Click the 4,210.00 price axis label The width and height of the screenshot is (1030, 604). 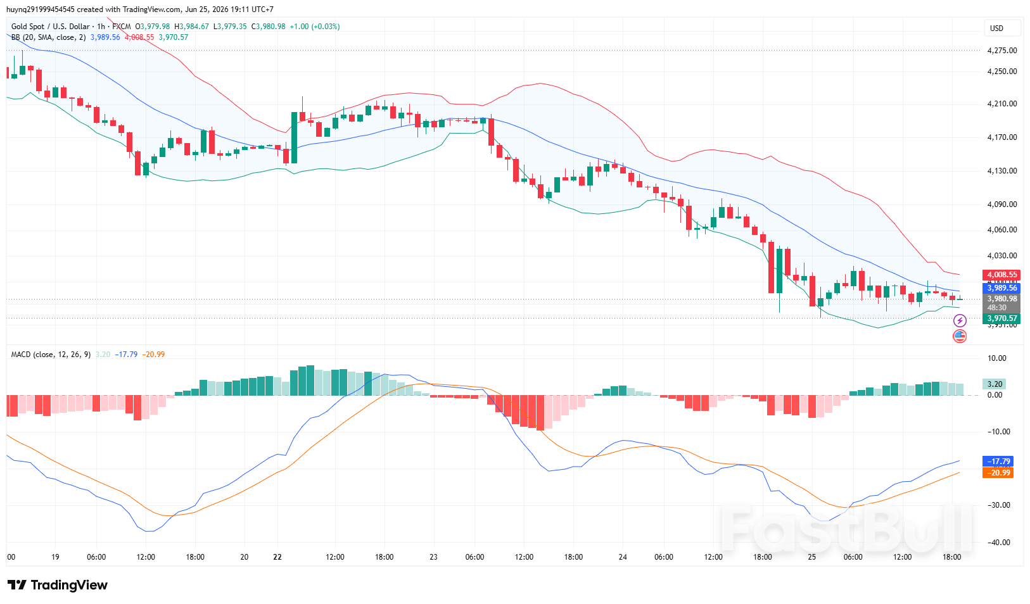(1002, 104)
